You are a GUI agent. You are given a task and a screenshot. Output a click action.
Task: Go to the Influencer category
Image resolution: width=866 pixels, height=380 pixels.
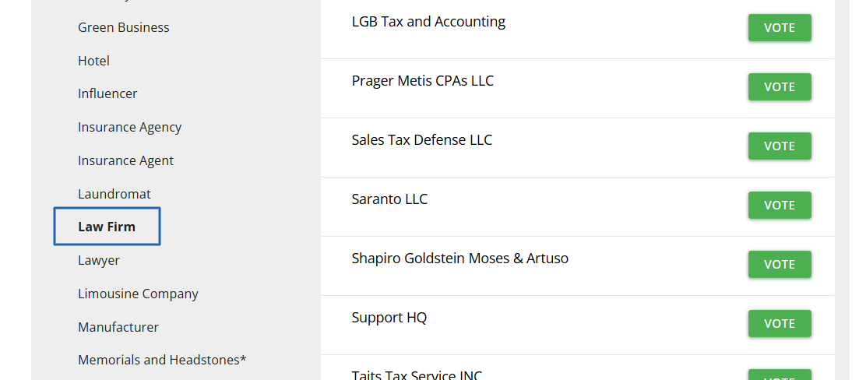(x=107, y=93)
